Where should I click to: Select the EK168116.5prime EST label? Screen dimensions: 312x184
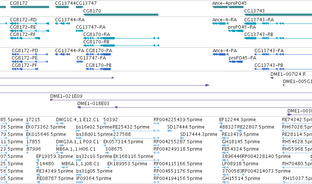pyautogui.click(x=133, y=156)
